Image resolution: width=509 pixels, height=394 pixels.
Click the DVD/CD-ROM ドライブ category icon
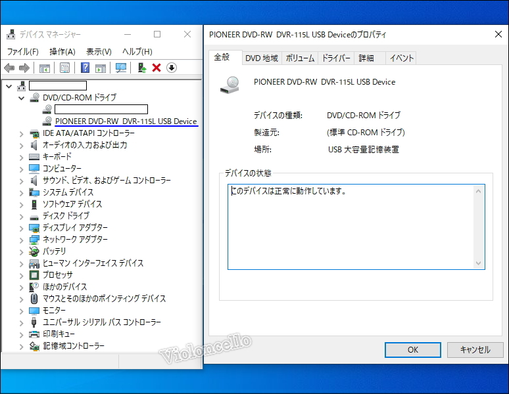pyautogui.click(x=34, y=98)
